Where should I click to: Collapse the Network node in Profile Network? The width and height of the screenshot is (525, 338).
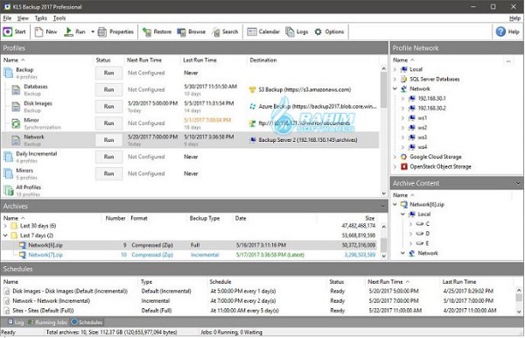395,88
